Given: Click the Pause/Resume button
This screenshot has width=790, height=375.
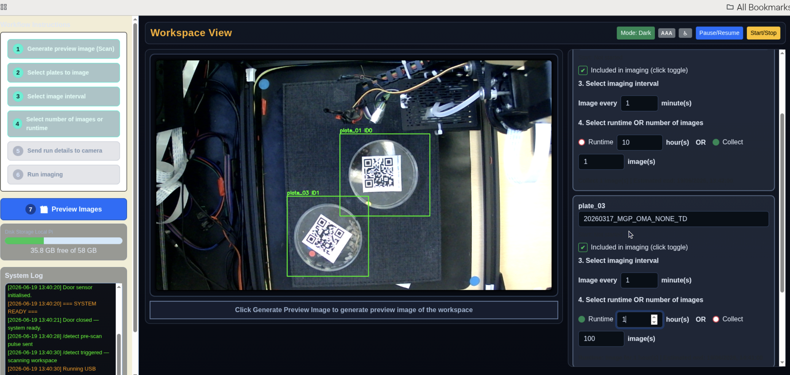Looking at the screenshot, I should (719, 33).
